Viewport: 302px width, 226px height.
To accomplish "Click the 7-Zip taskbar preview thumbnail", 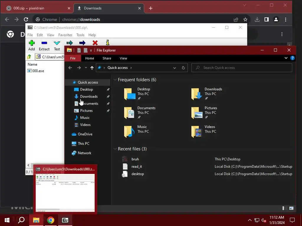I will tap(65, 192).
